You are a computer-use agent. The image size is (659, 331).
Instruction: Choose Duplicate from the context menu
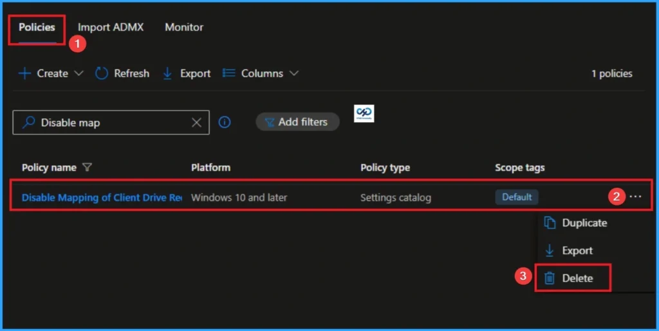(x=584, y=223)
